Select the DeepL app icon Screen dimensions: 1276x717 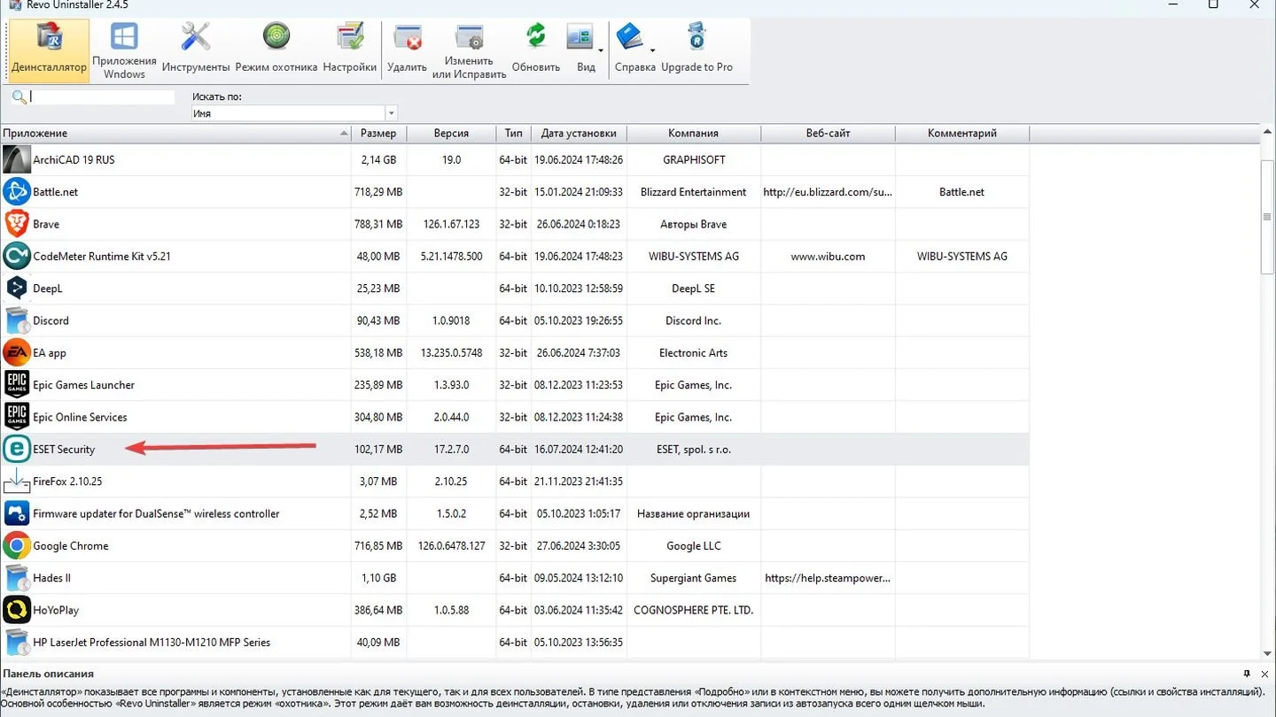click(17, 289)
